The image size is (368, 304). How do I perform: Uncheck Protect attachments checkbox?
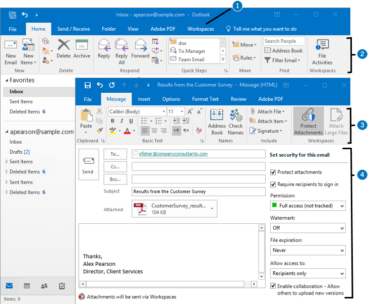273,172
